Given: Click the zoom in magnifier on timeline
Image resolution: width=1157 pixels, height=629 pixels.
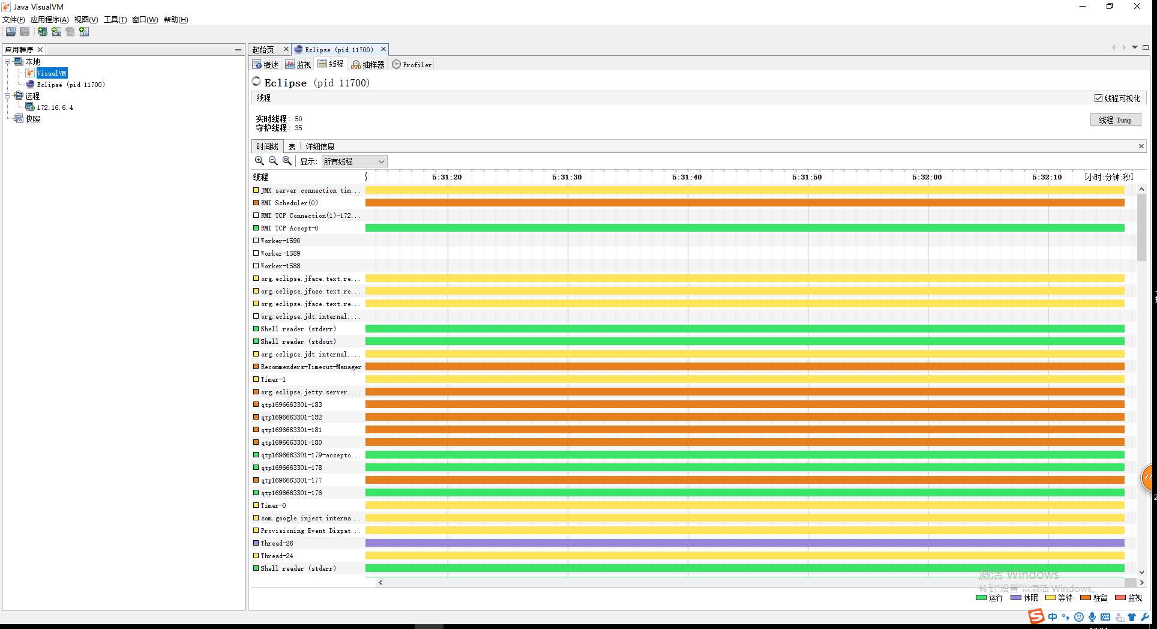Looking at the screenshot, I should pos(259,161).
